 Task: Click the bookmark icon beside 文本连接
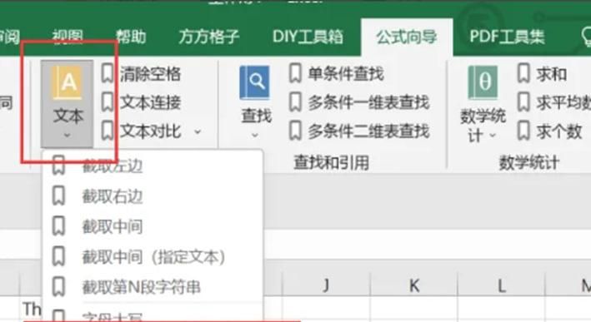[108, 102]
